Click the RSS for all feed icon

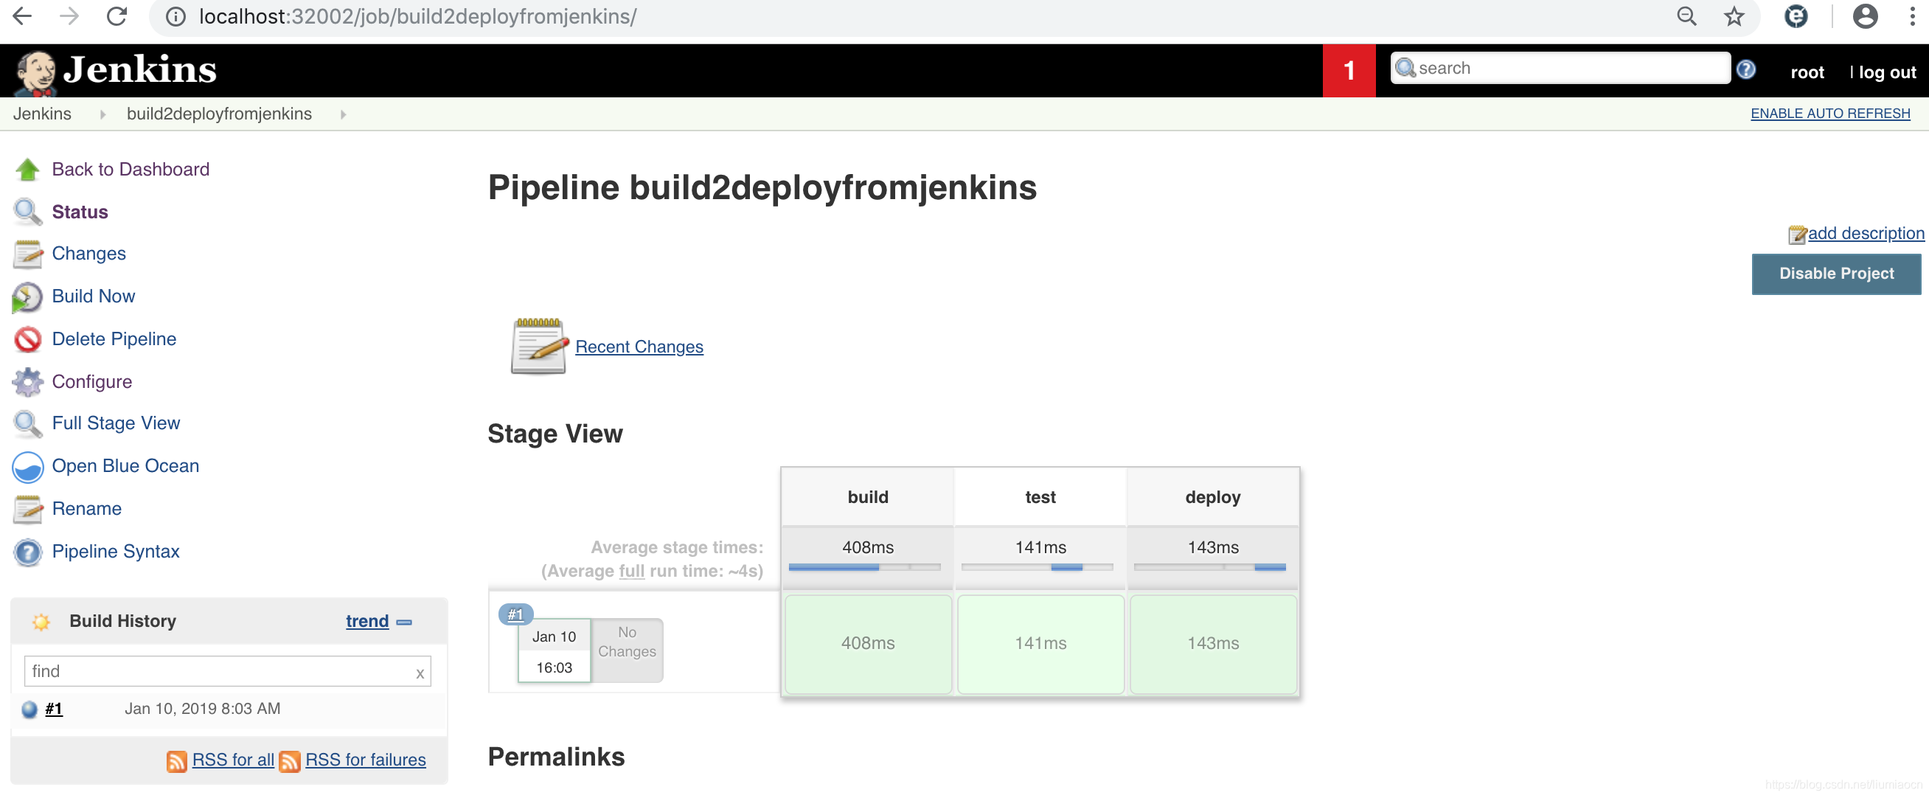tap(177, 760)
